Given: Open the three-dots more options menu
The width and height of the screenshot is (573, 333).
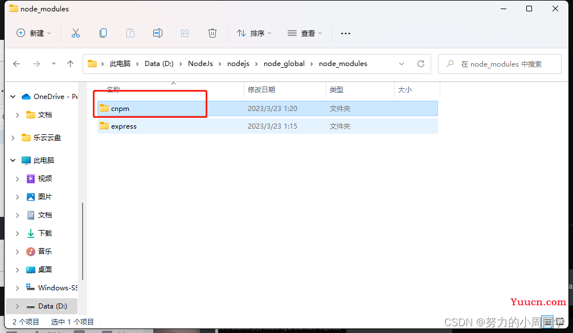Looking at the screenshot, I should (x=346, y=33).
